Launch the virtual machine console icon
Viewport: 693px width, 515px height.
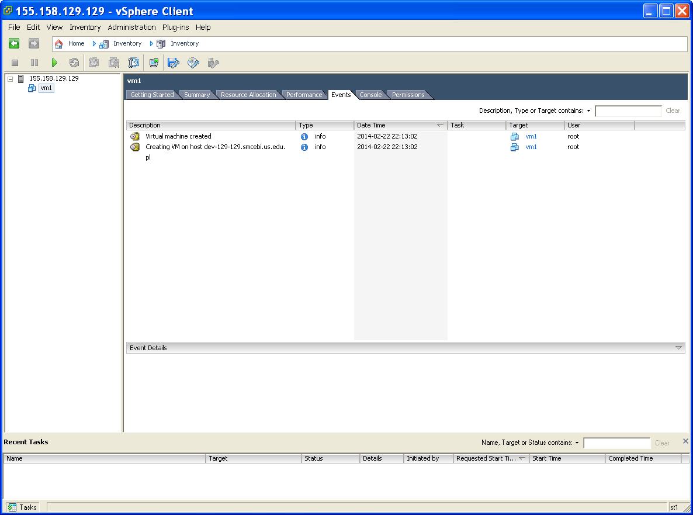(154, 63)
